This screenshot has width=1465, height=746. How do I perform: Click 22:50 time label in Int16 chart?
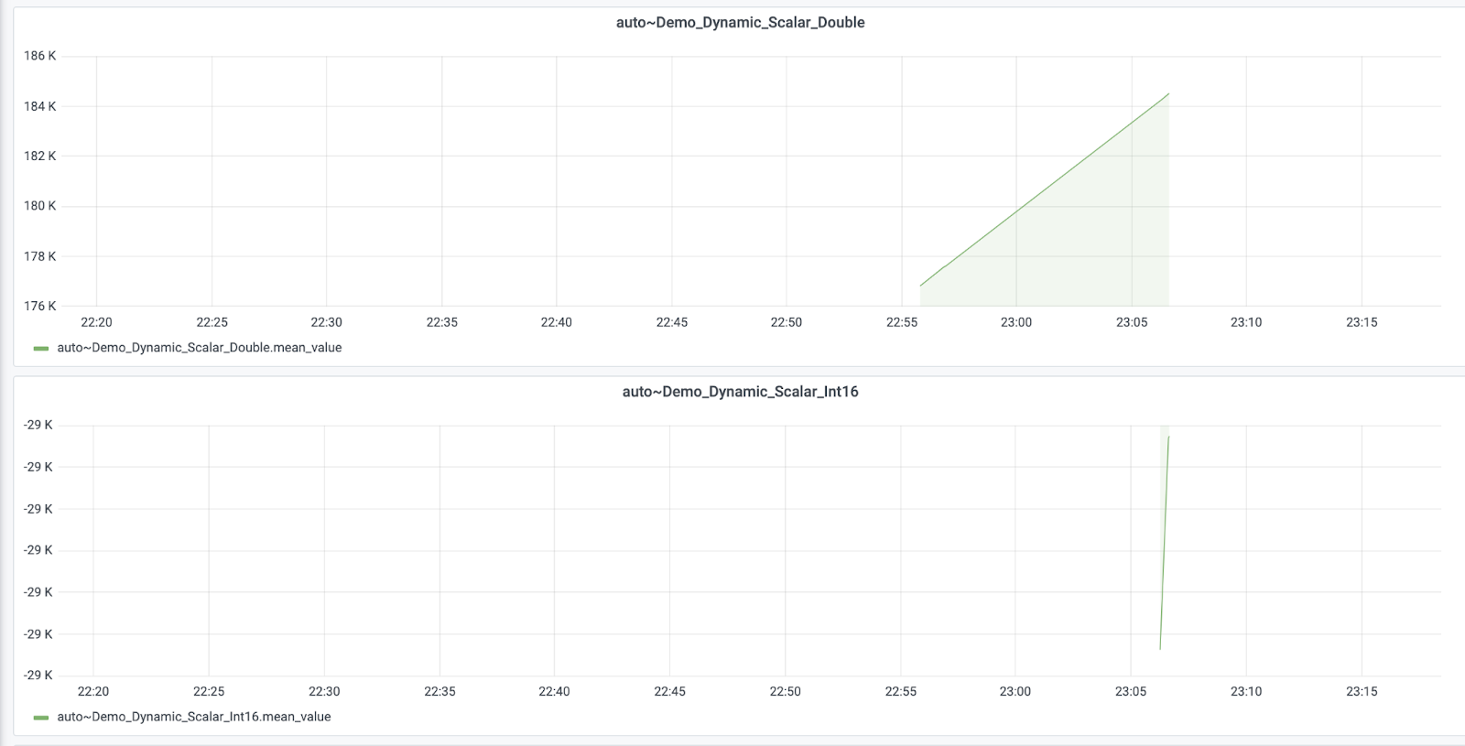[x=785, y=691]
